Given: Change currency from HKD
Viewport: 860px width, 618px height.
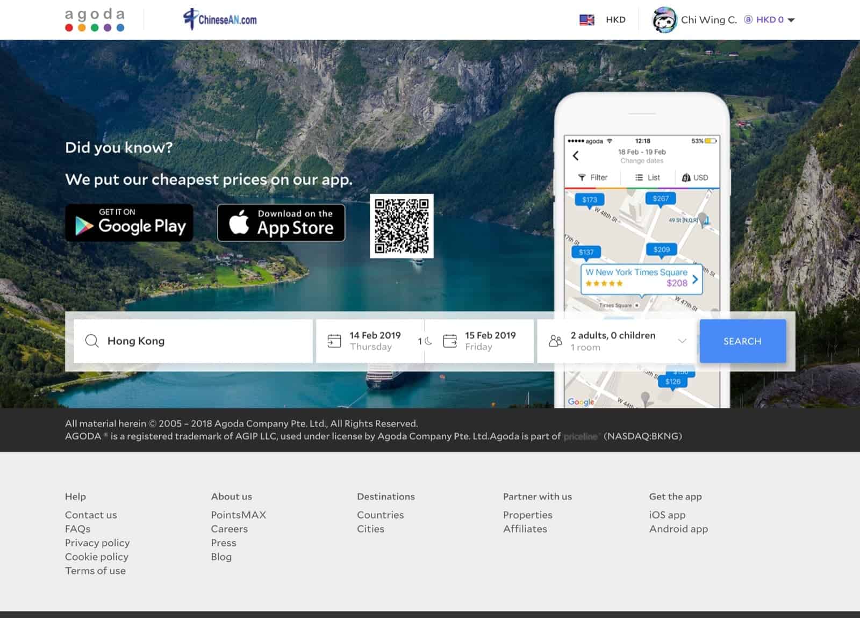Looking at the screenshot, I should tap(615, 20).
